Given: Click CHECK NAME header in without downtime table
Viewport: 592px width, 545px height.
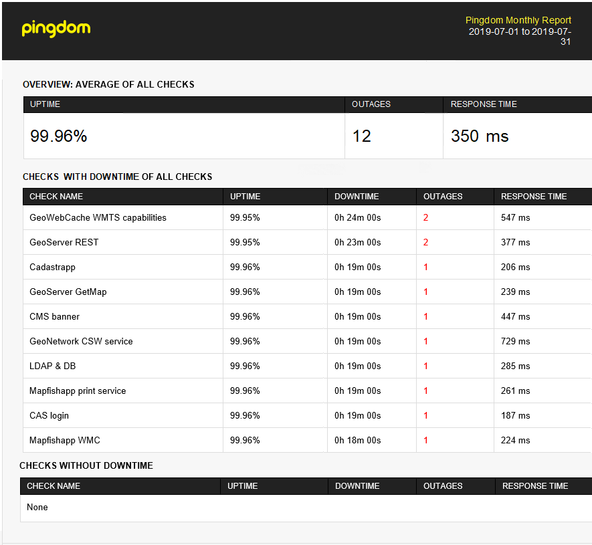Looking at the screenshot, I should coord(54,485).
